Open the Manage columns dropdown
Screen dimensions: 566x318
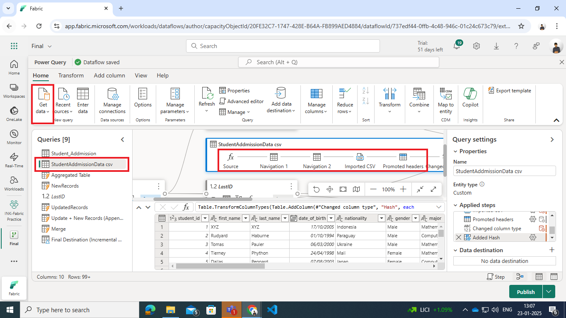pos(317,101)
